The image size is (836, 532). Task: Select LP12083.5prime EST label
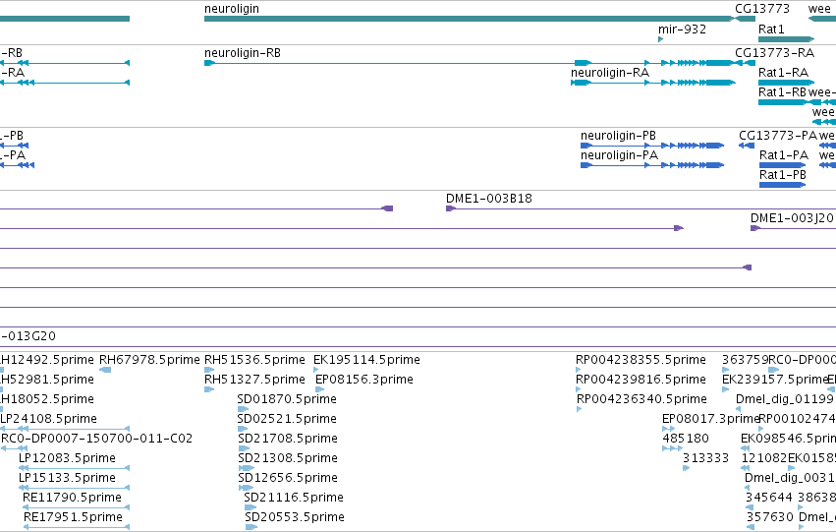click(x=67, y=458)
